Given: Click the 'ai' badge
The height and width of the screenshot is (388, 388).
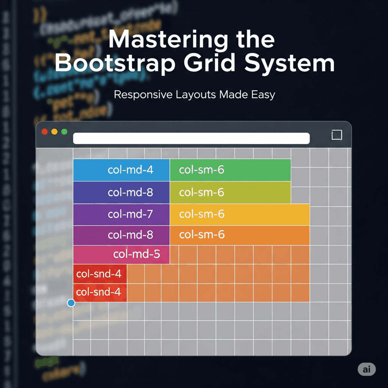Looking at the screenshot, I should [366, 370].
